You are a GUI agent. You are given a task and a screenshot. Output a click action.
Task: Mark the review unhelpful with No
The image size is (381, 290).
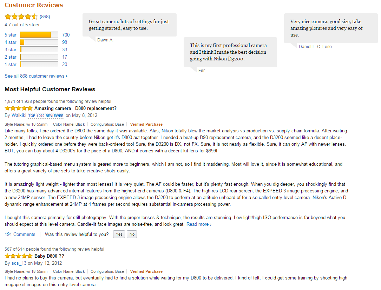click(132, 234)
